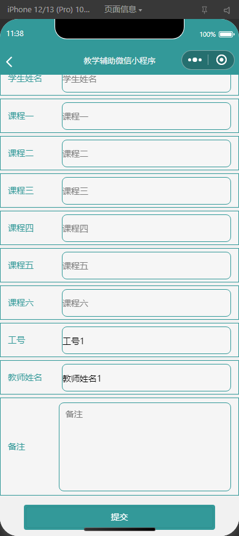This screenshot has width=239, height=536.
Task: Open the three-dot mini program menu
Action: pyautogui.click(x=194, y=60)
